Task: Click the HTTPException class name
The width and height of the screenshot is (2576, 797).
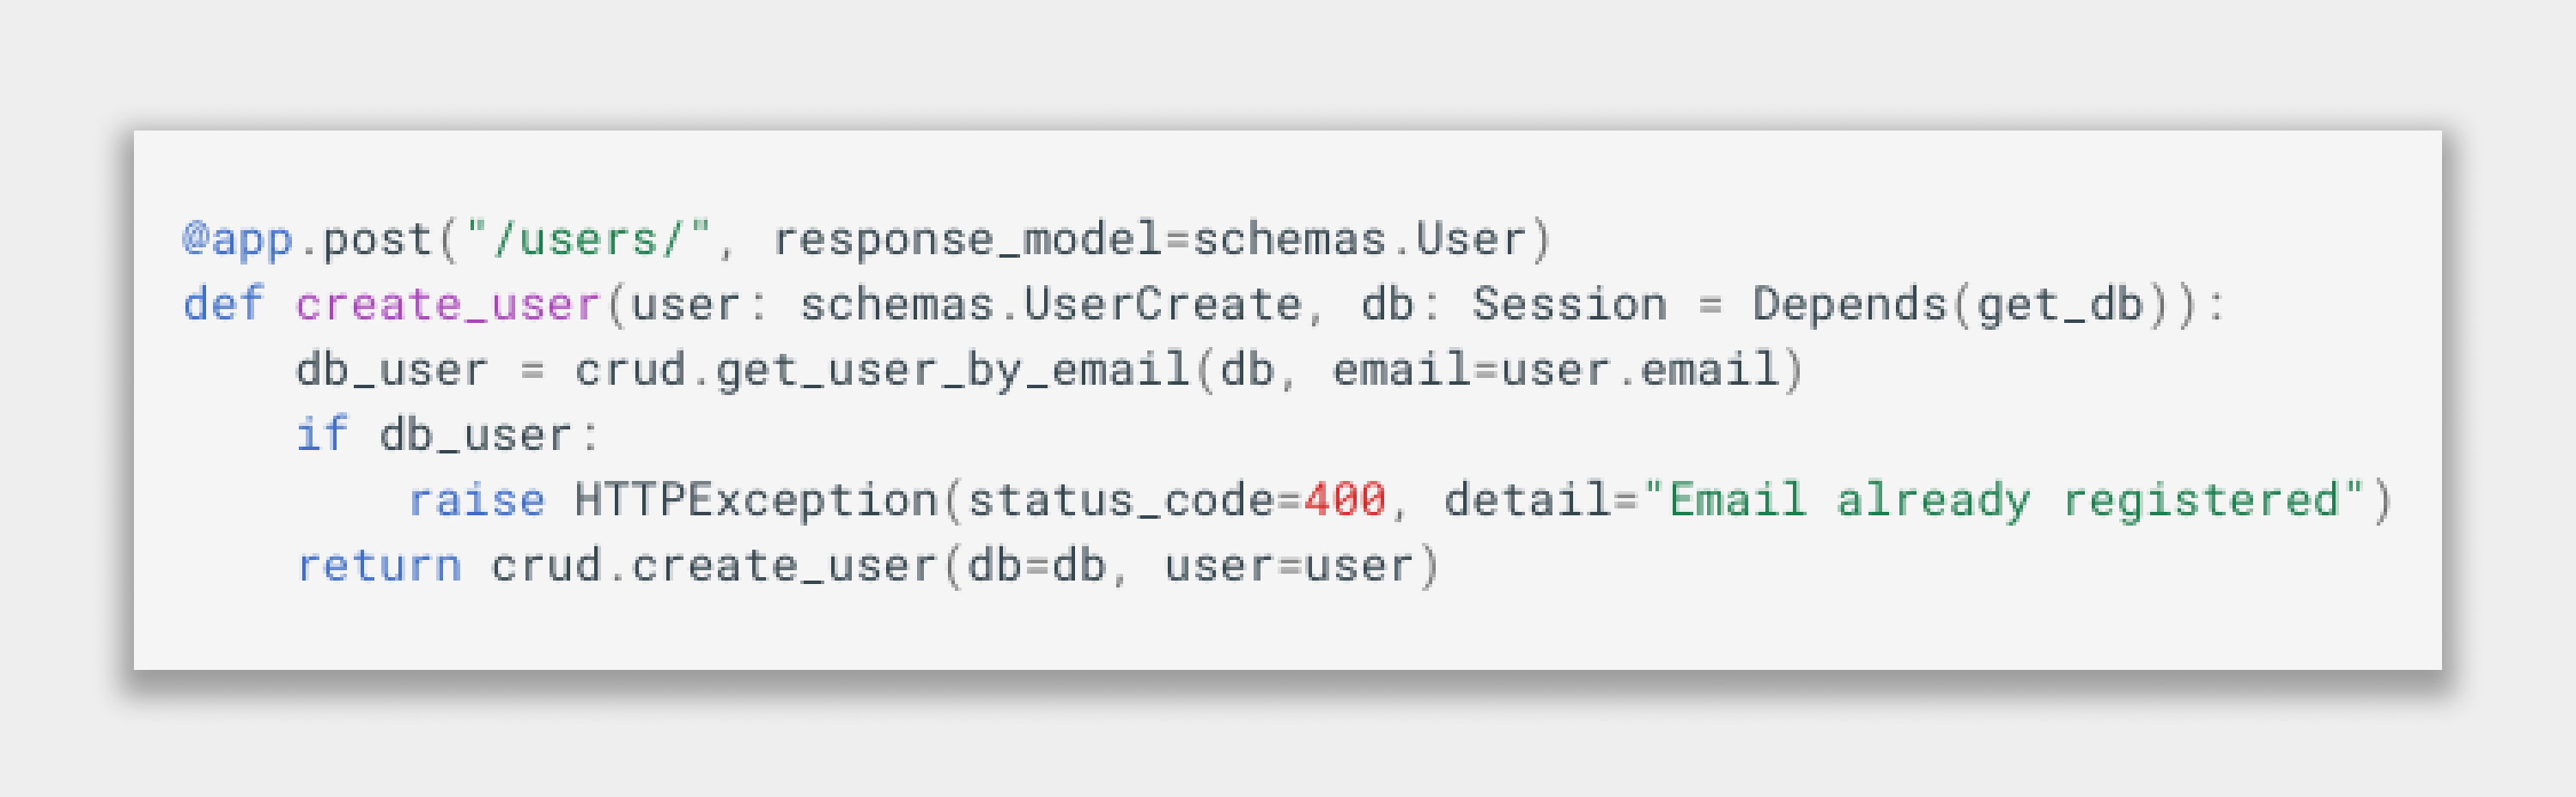Action: 756,501
